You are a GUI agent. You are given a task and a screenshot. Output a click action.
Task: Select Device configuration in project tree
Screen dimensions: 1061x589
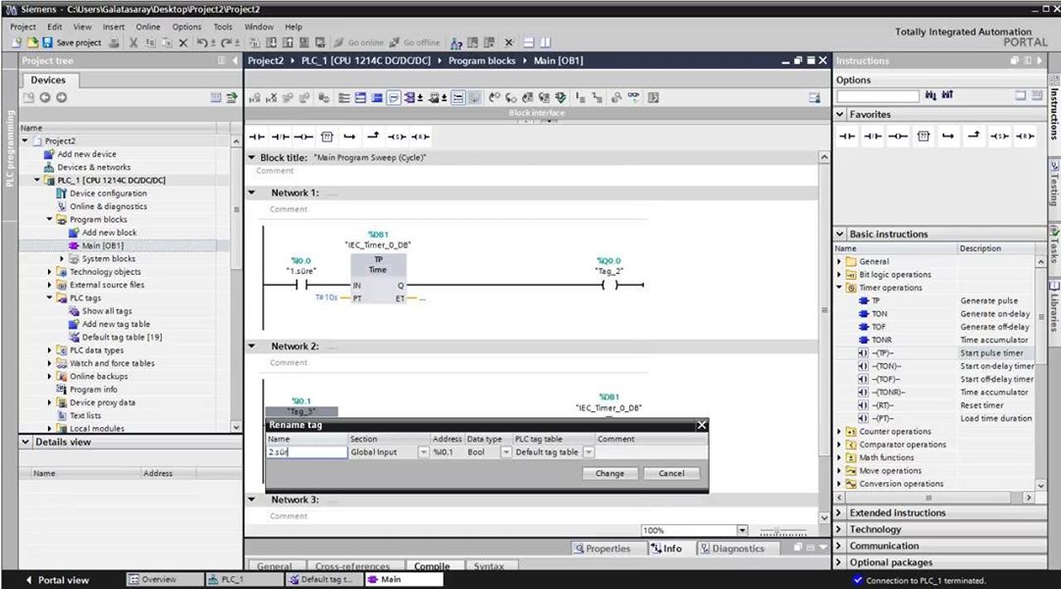point(108,193)
